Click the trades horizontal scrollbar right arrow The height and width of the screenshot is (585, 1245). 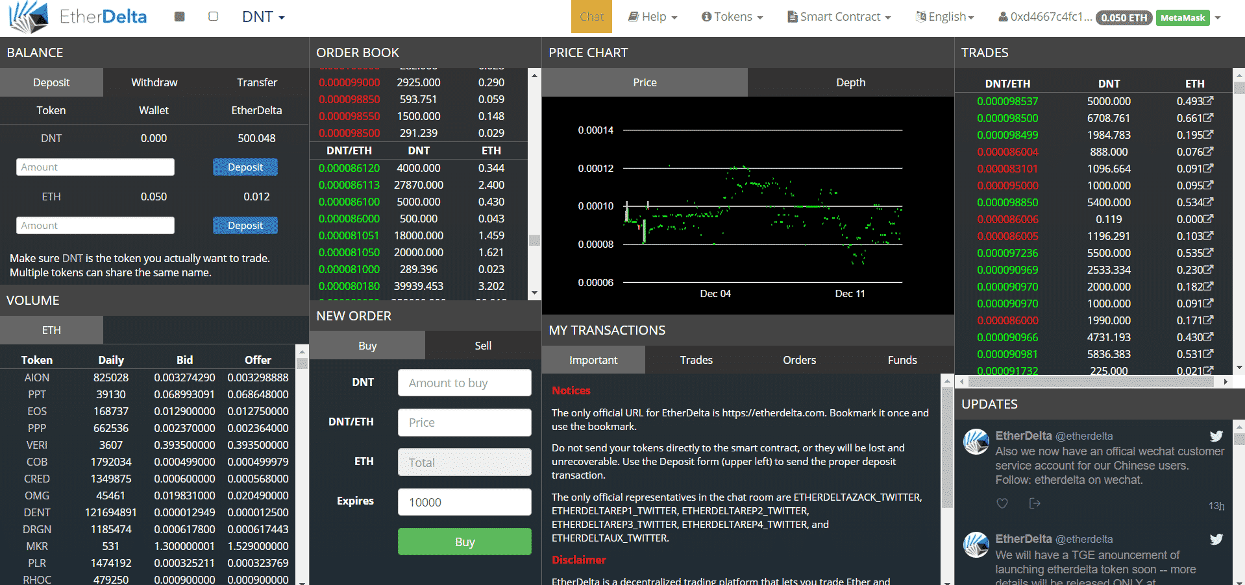point(1225,381)
